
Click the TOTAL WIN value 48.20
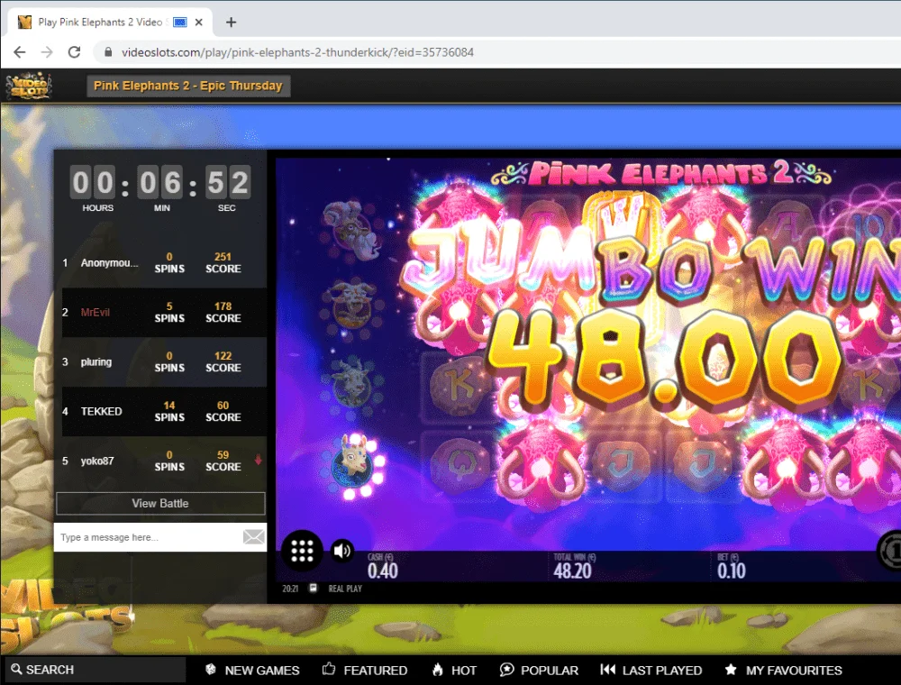click(572, 571)
